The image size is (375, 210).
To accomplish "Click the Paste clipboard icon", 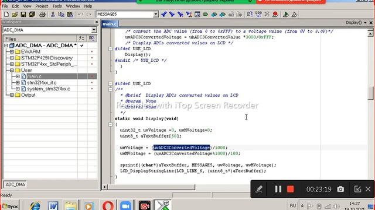I will click(70, 14).
